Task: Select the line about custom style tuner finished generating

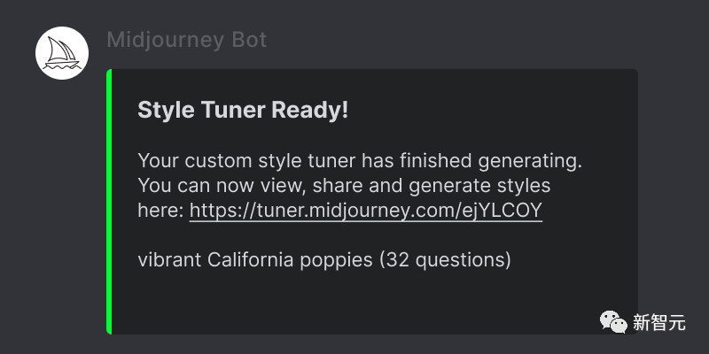Action: 360,161
